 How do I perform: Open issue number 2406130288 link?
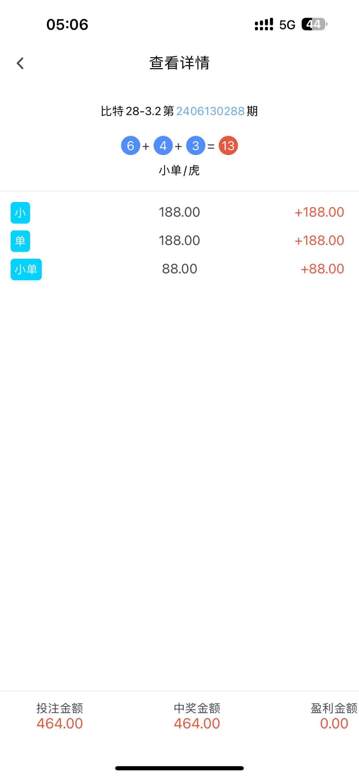pyautogui.click(x=210, y=111)
